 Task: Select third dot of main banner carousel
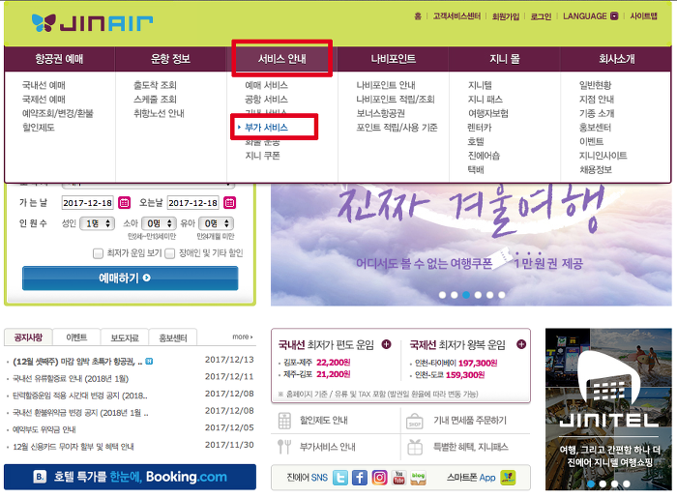click(x=466, y=295)
